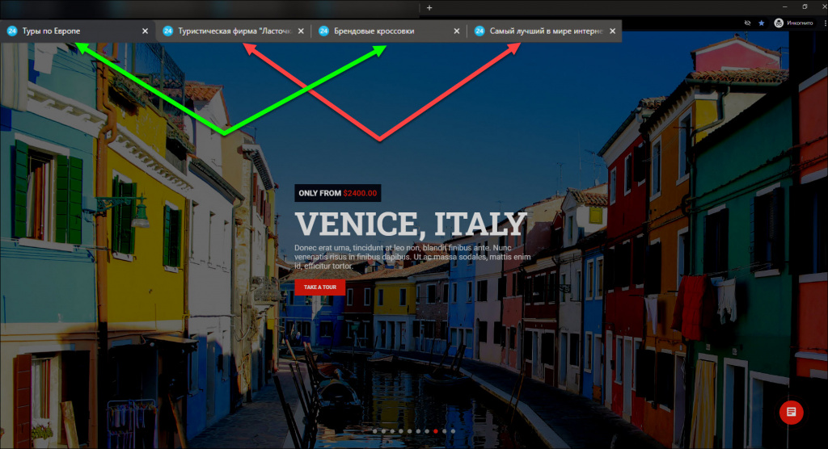Jump to the first slide dot
Screen dimensions: 828x449
click(x=375, y=431)
